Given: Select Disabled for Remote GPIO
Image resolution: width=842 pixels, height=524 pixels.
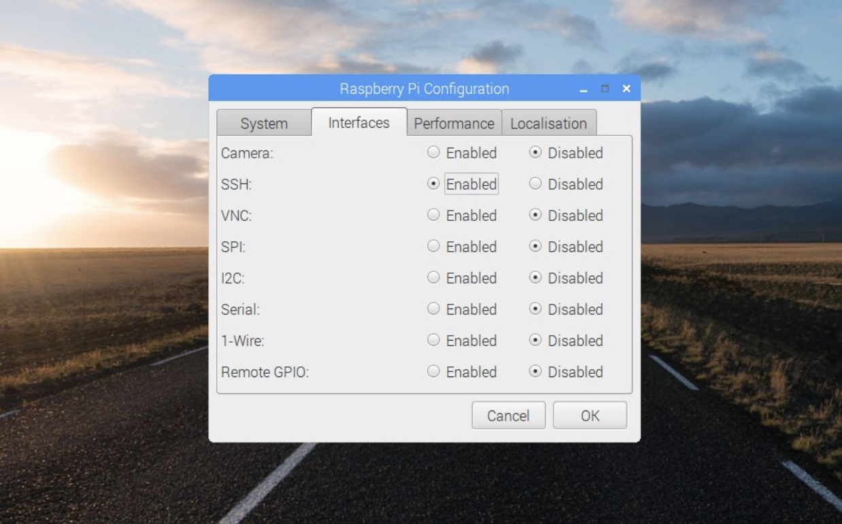Looking at the screenshot, I should [566, 372].
